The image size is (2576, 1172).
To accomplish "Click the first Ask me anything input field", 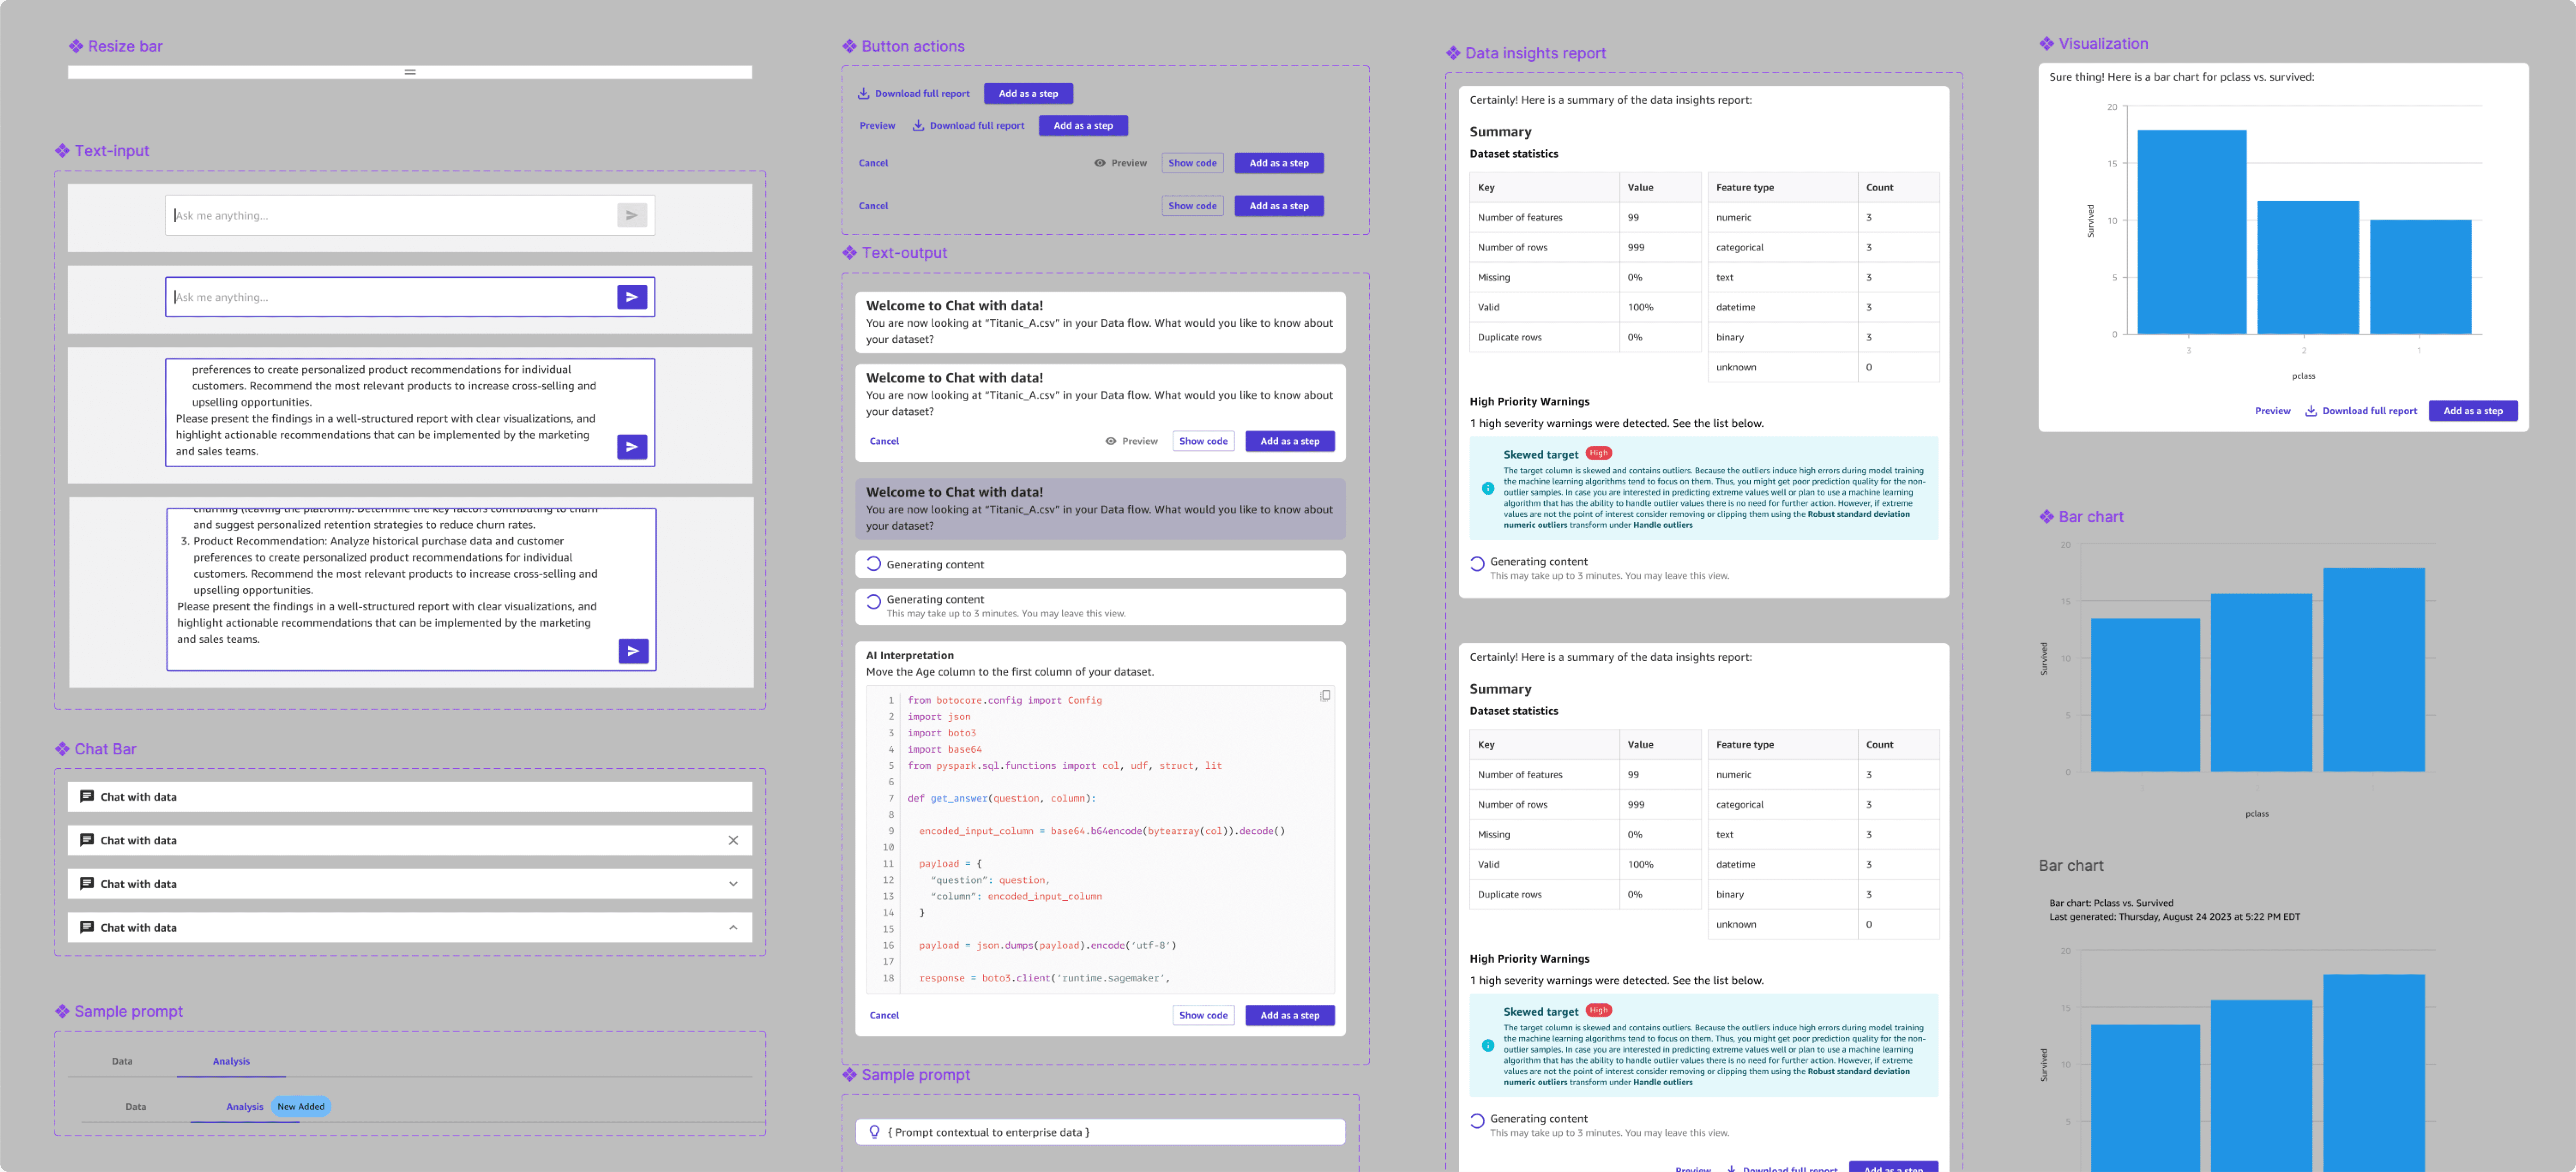I will click(x=390, y=215).
